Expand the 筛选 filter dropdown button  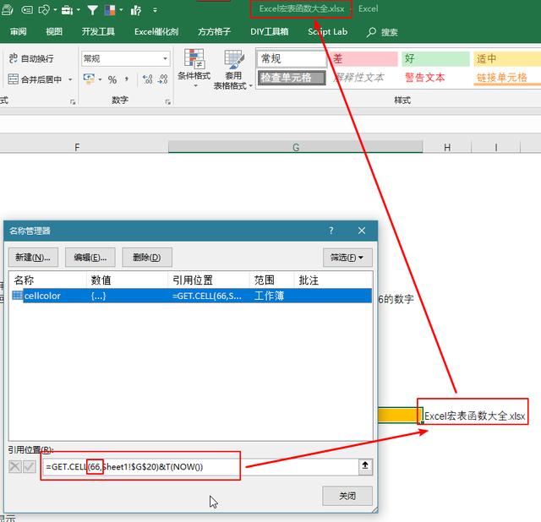tap(347, 257)
